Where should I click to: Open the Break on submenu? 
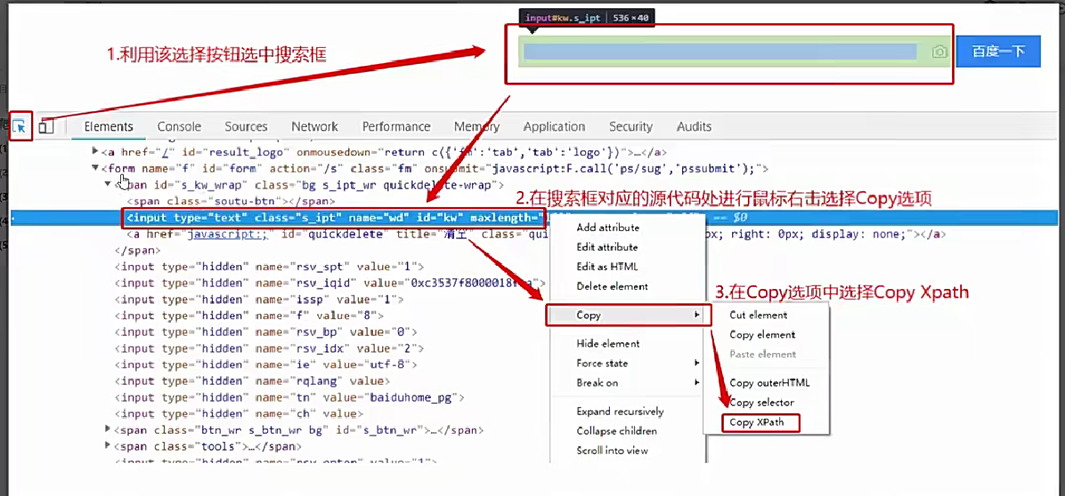(x=597, y=383)
